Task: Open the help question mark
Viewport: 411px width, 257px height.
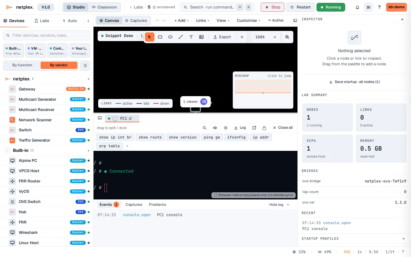Action: 379,7
